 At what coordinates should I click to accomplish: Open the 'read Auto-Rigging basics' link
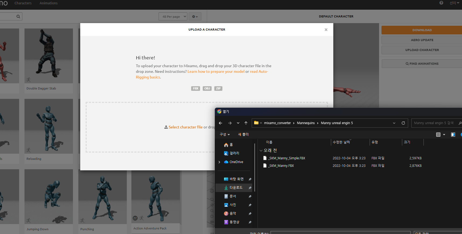click(202, 74)
